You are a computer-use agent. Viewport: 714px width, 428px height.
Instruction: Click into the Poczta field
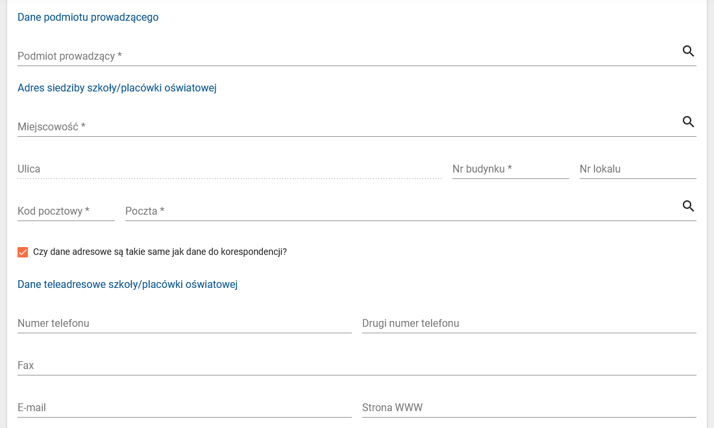point(399,211)
